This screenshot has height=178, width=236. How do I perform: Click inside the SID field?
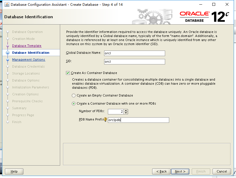coord(134,62)
